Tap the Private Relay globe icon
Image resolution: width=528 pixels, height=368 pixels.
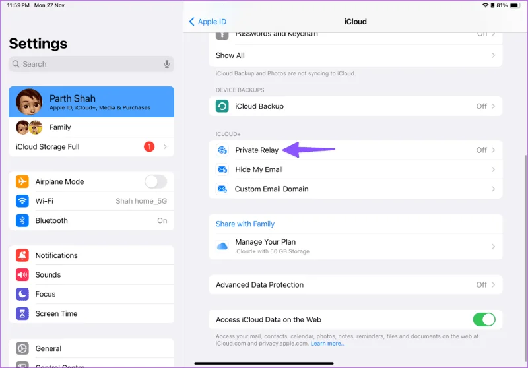222,150
